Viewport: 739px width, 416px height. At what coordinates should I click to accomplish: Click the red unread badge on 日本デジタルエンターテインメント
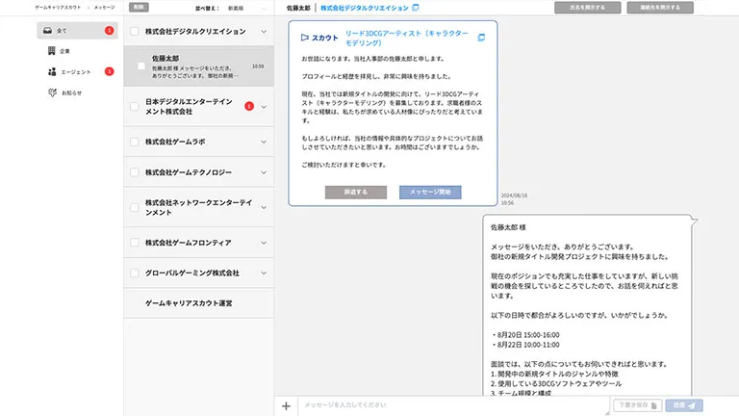(249, 106)
